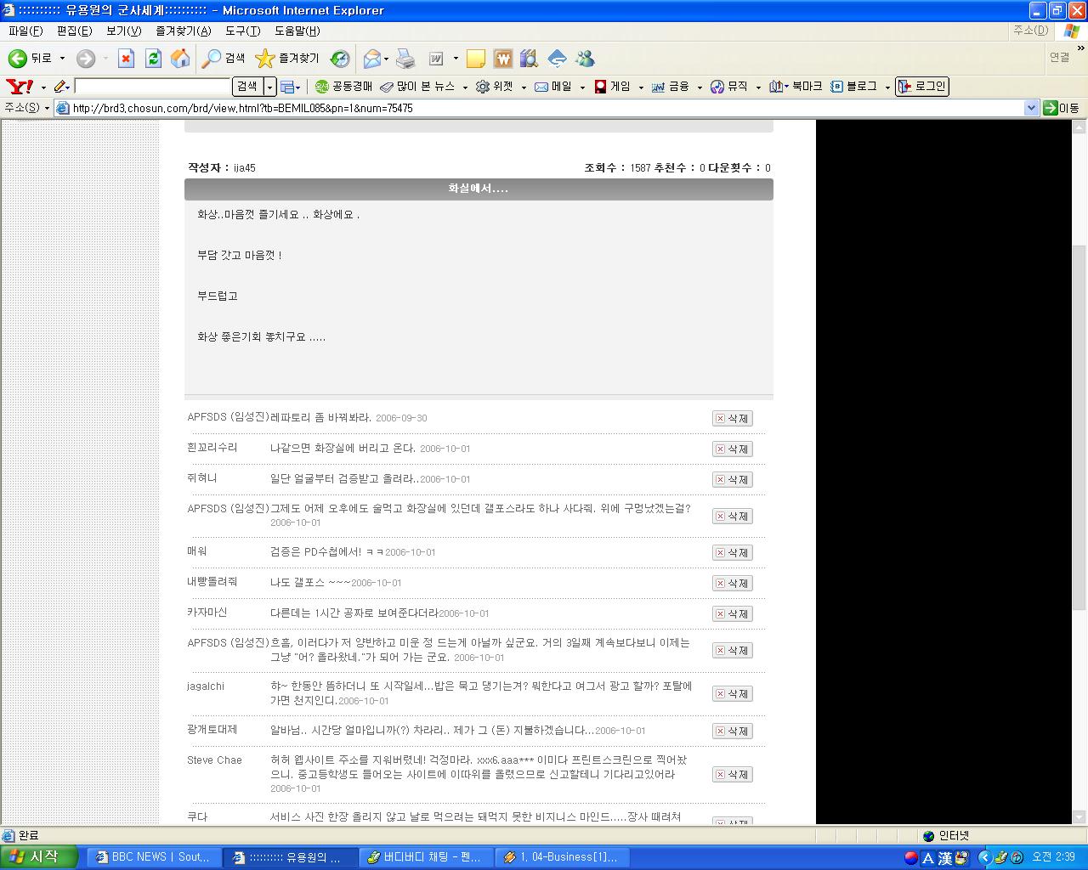1088x870 pixels.
Task: Click the Research book icon
Action: [x=529, y=59]
